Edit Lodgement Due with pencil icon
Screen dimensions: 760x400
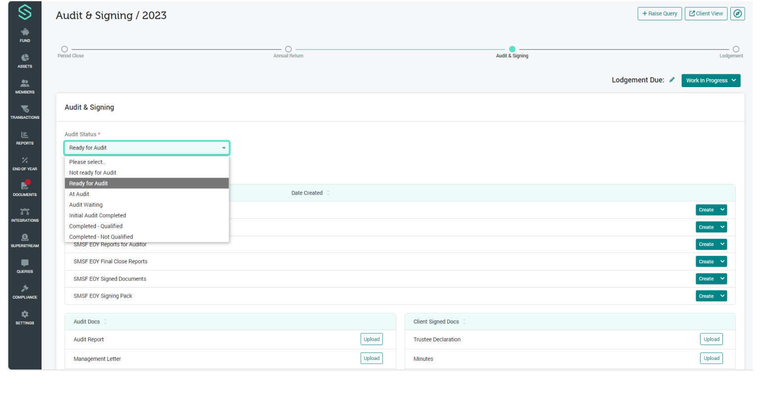point(671,80)
